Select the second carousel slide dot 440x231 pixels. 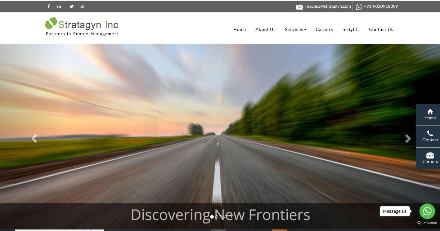(217, 217)
